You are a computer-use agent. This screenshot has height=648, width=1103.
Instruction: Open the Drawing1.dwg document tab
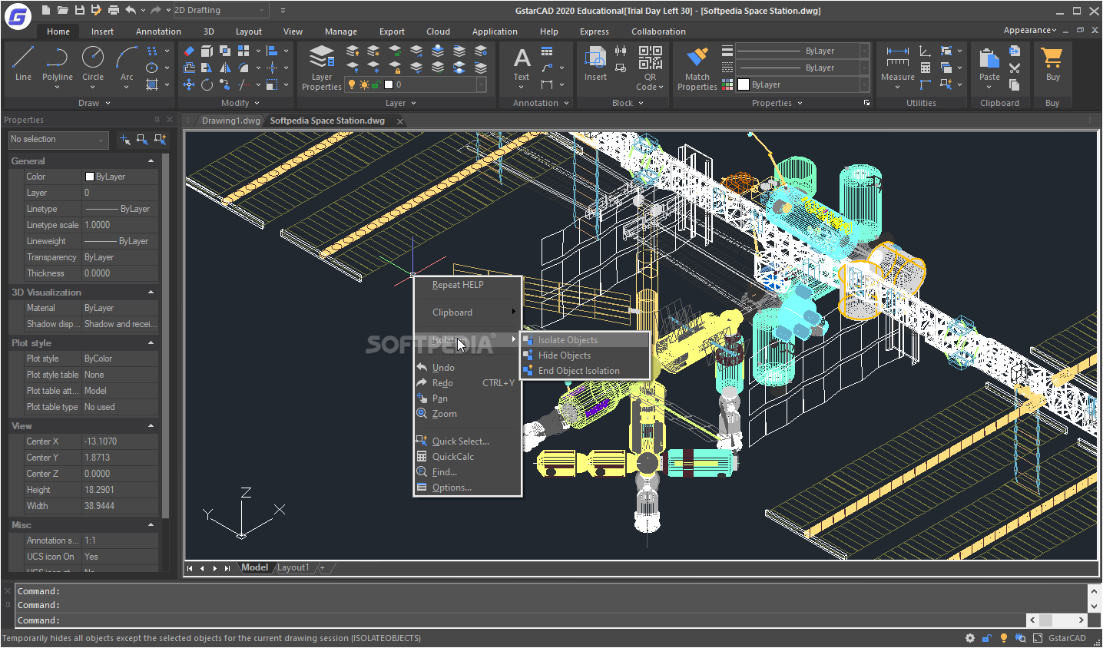(230, 121)
